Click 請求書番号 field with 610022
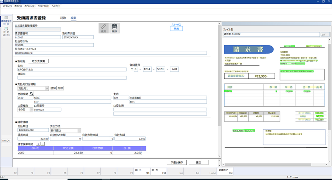This screenshot has height=180, width=332. click(x=38, y=37)
